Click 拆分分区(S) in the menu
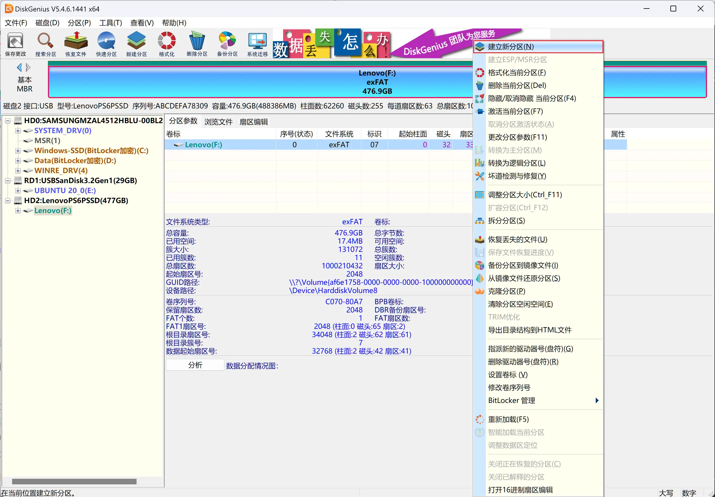 (538, 221)
